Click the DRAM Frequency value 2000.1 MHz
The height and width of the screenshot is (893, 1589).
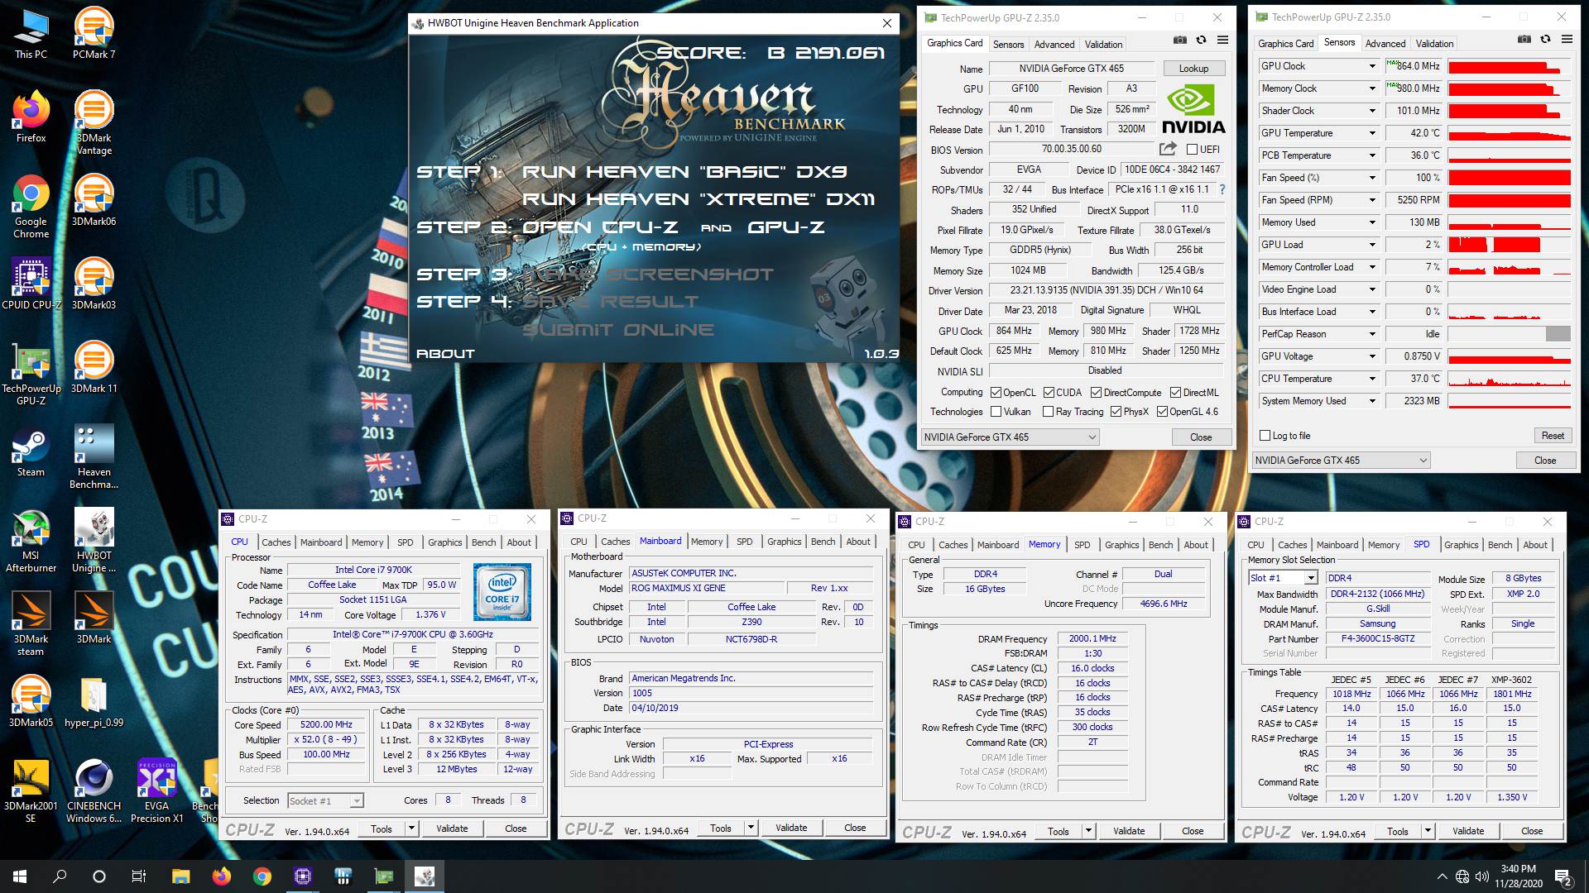point(1092,639)
